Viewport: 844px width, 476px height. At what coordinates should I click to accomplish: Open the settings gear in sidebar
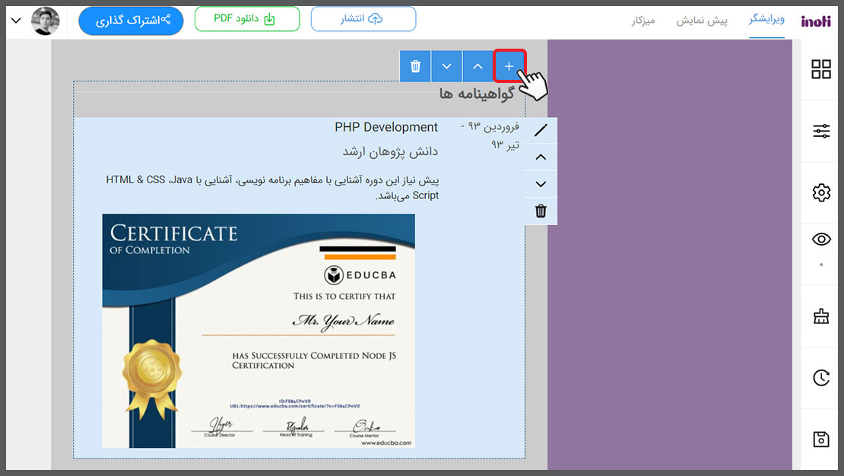pos(821,193)
